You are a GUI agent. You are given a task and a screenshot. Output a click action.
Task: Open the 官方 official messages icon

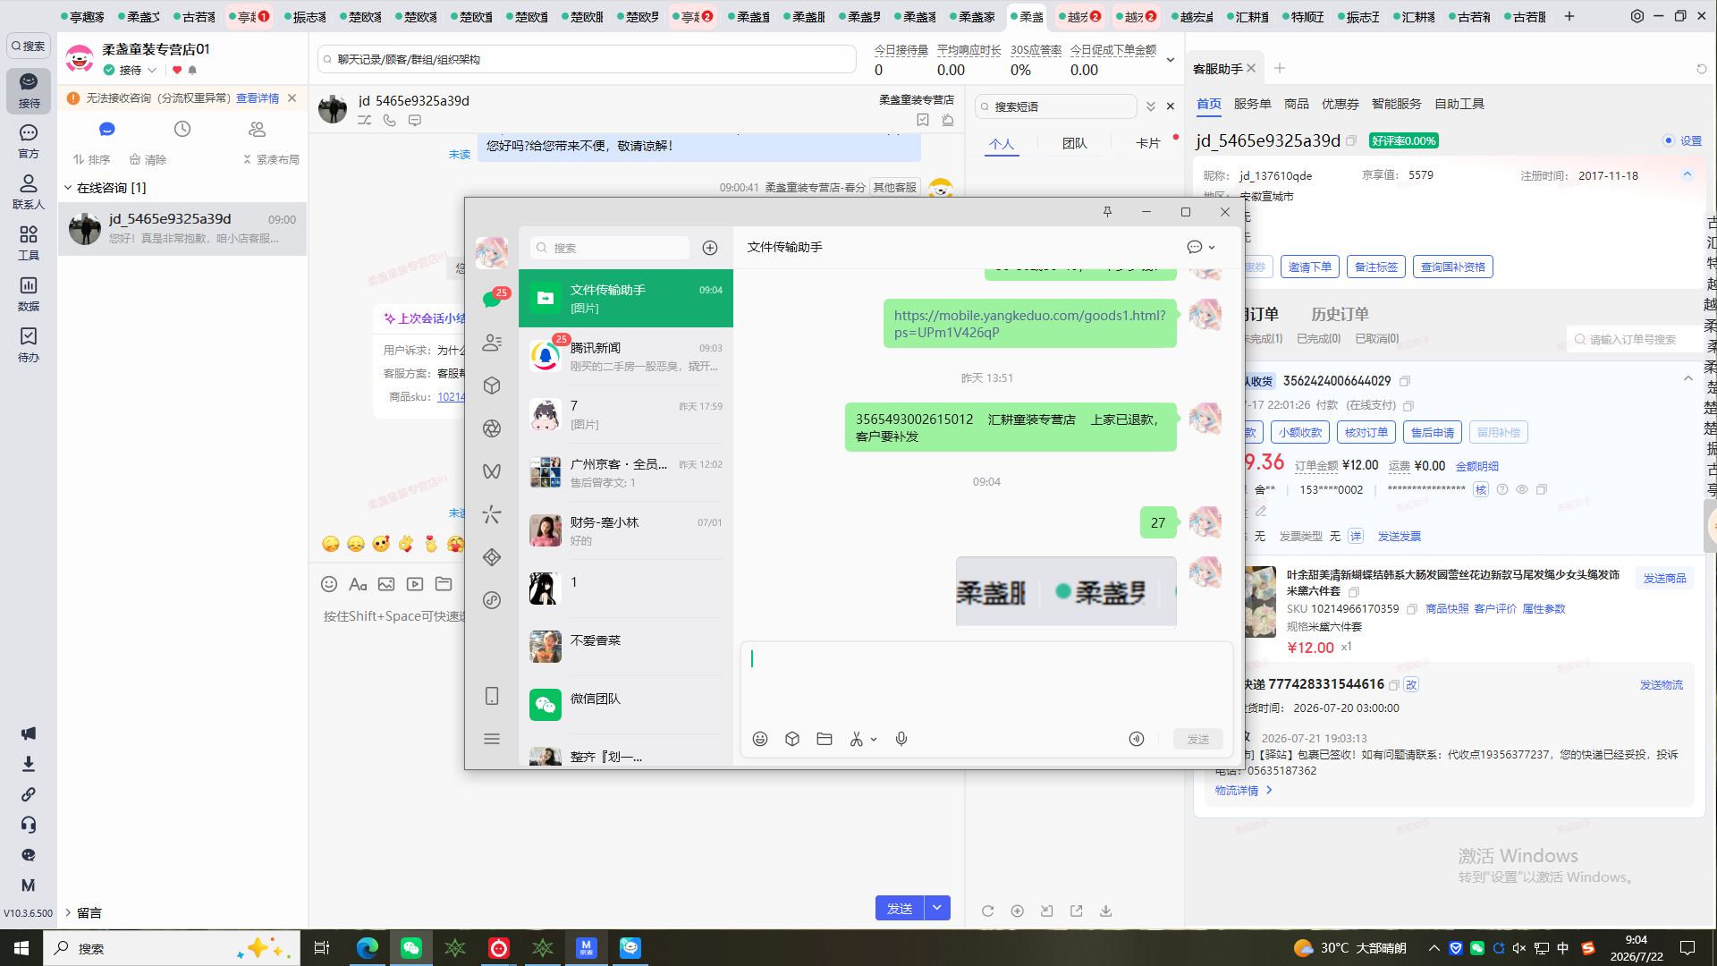pyautogui.click(x=29, y=141)
